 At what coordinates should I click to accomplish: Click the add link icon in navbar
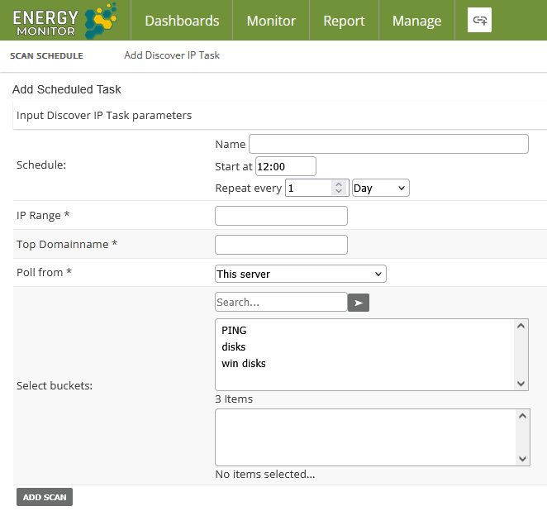pyautogui.click(x=479, y=21)
